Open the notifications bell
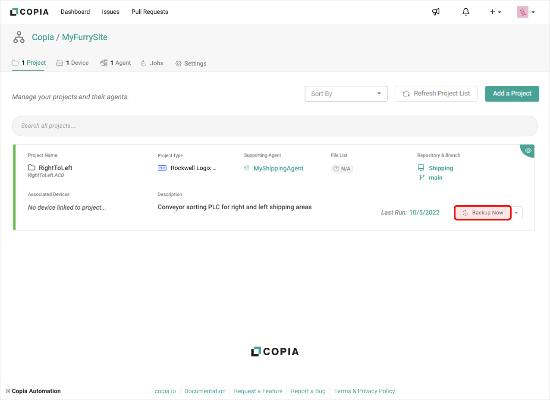The height and width of the screenshot is (400, 550). tap(466, 12)
